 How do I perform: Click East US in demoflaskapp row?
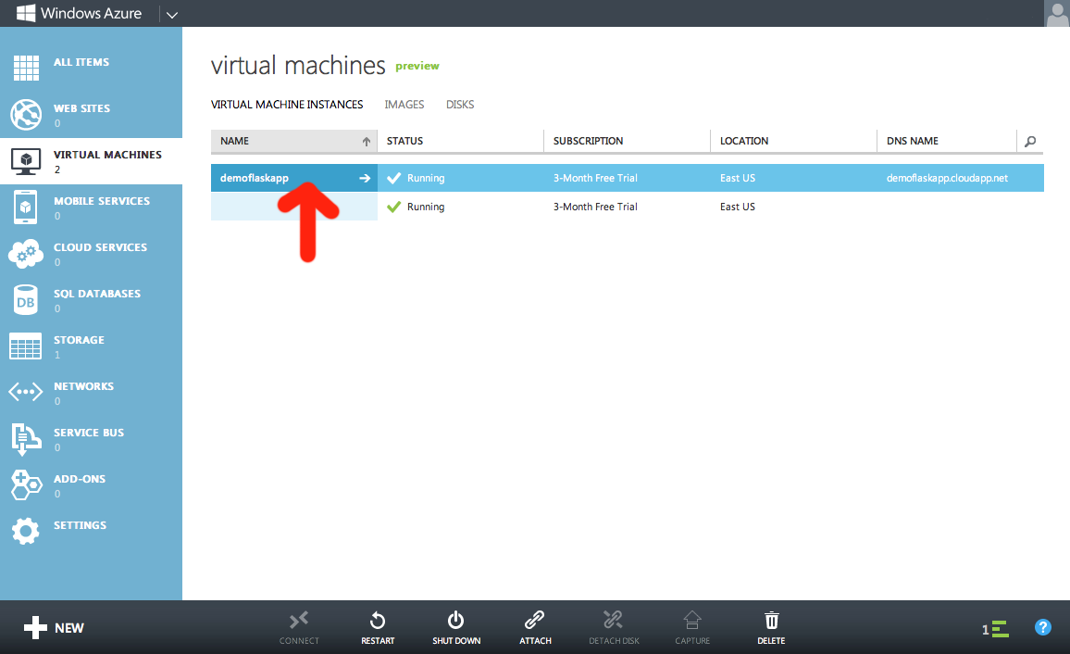pos(737,178)
